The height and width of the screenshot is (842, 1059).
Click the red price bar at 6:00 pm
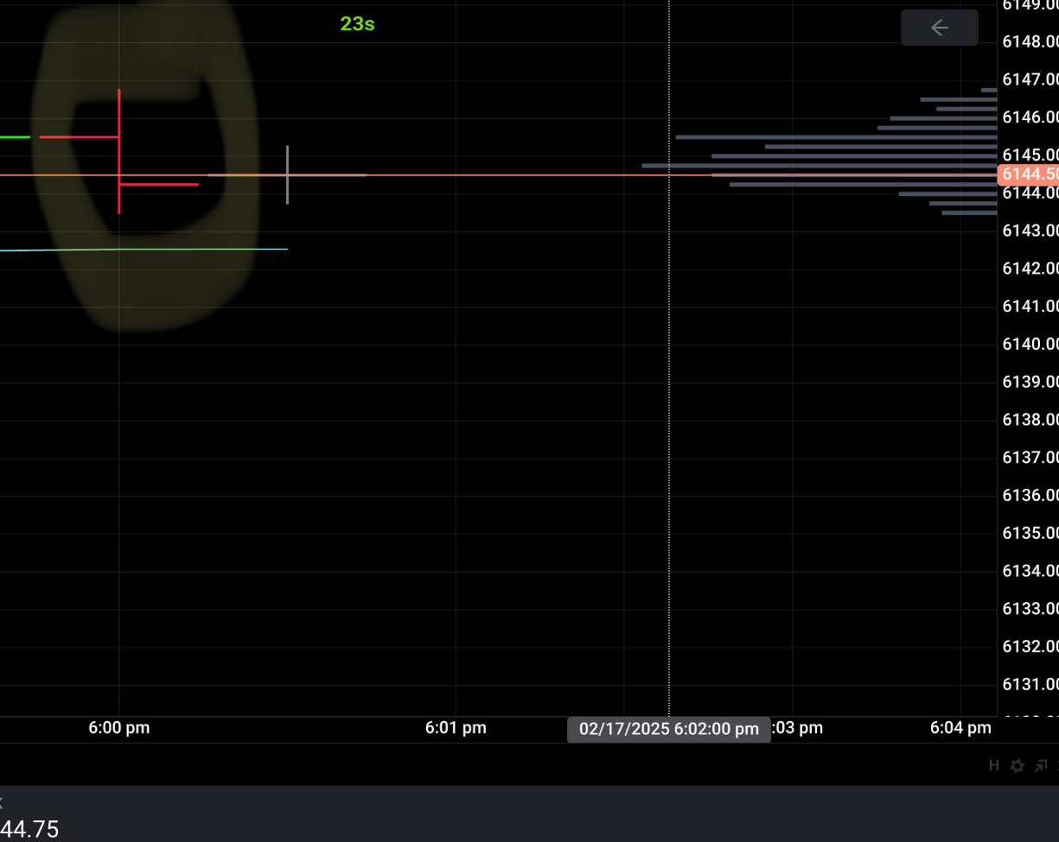pos(119,151)
